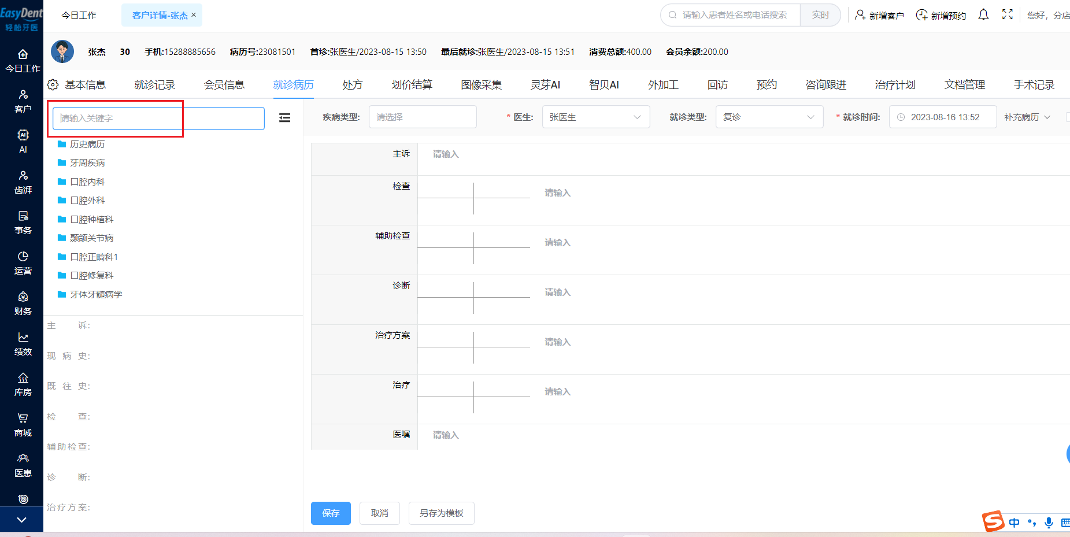Image resolution: width=1070 pixels, height=537 pixels.
Task: Open the 财务 sidebar module
Action: pyautogui.click(x=23, y=304)
